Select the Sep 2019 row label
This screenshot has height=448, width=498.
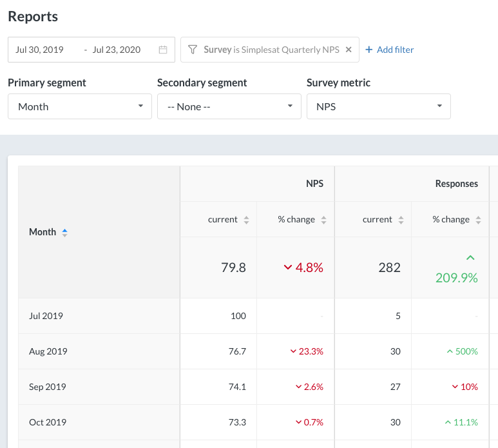pos(48,387)
